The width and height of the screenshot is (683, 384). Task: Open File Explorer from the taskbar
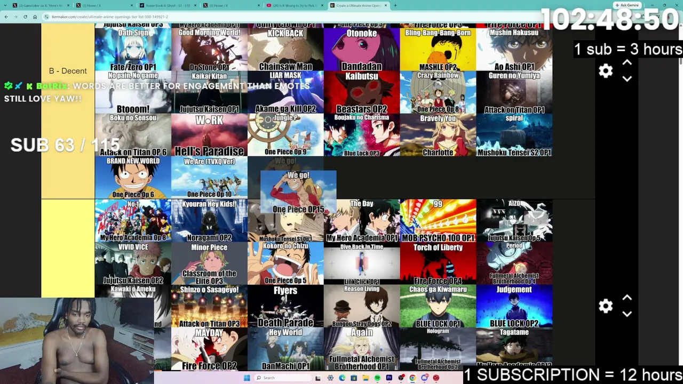click(x=366, y=378)
